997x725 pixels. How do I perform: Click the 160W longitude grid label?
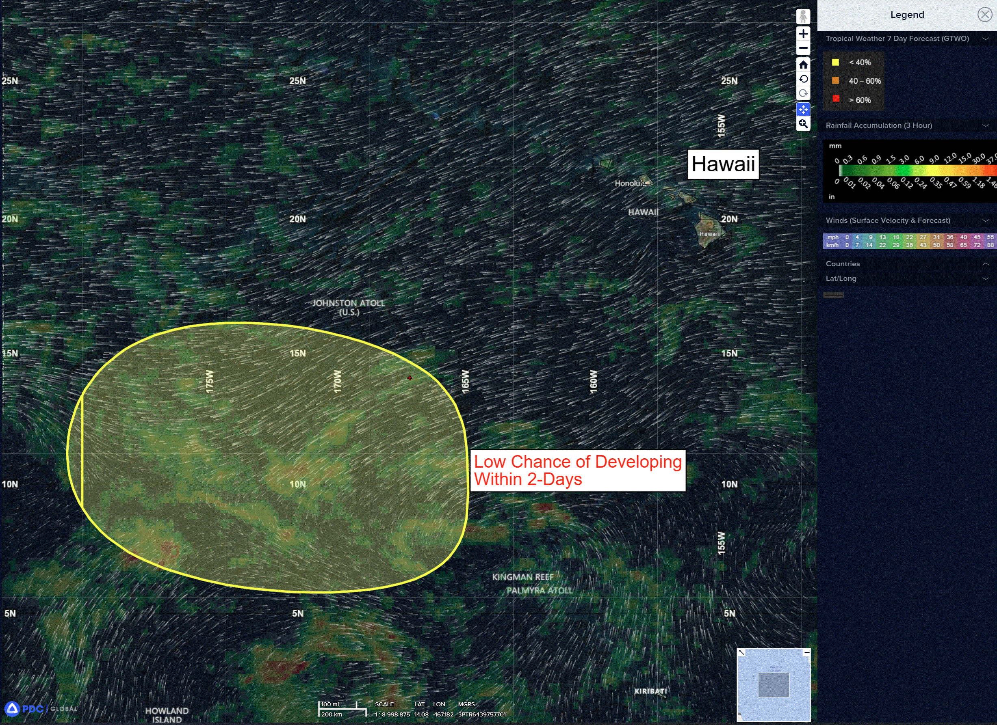[x=593, y=381]
